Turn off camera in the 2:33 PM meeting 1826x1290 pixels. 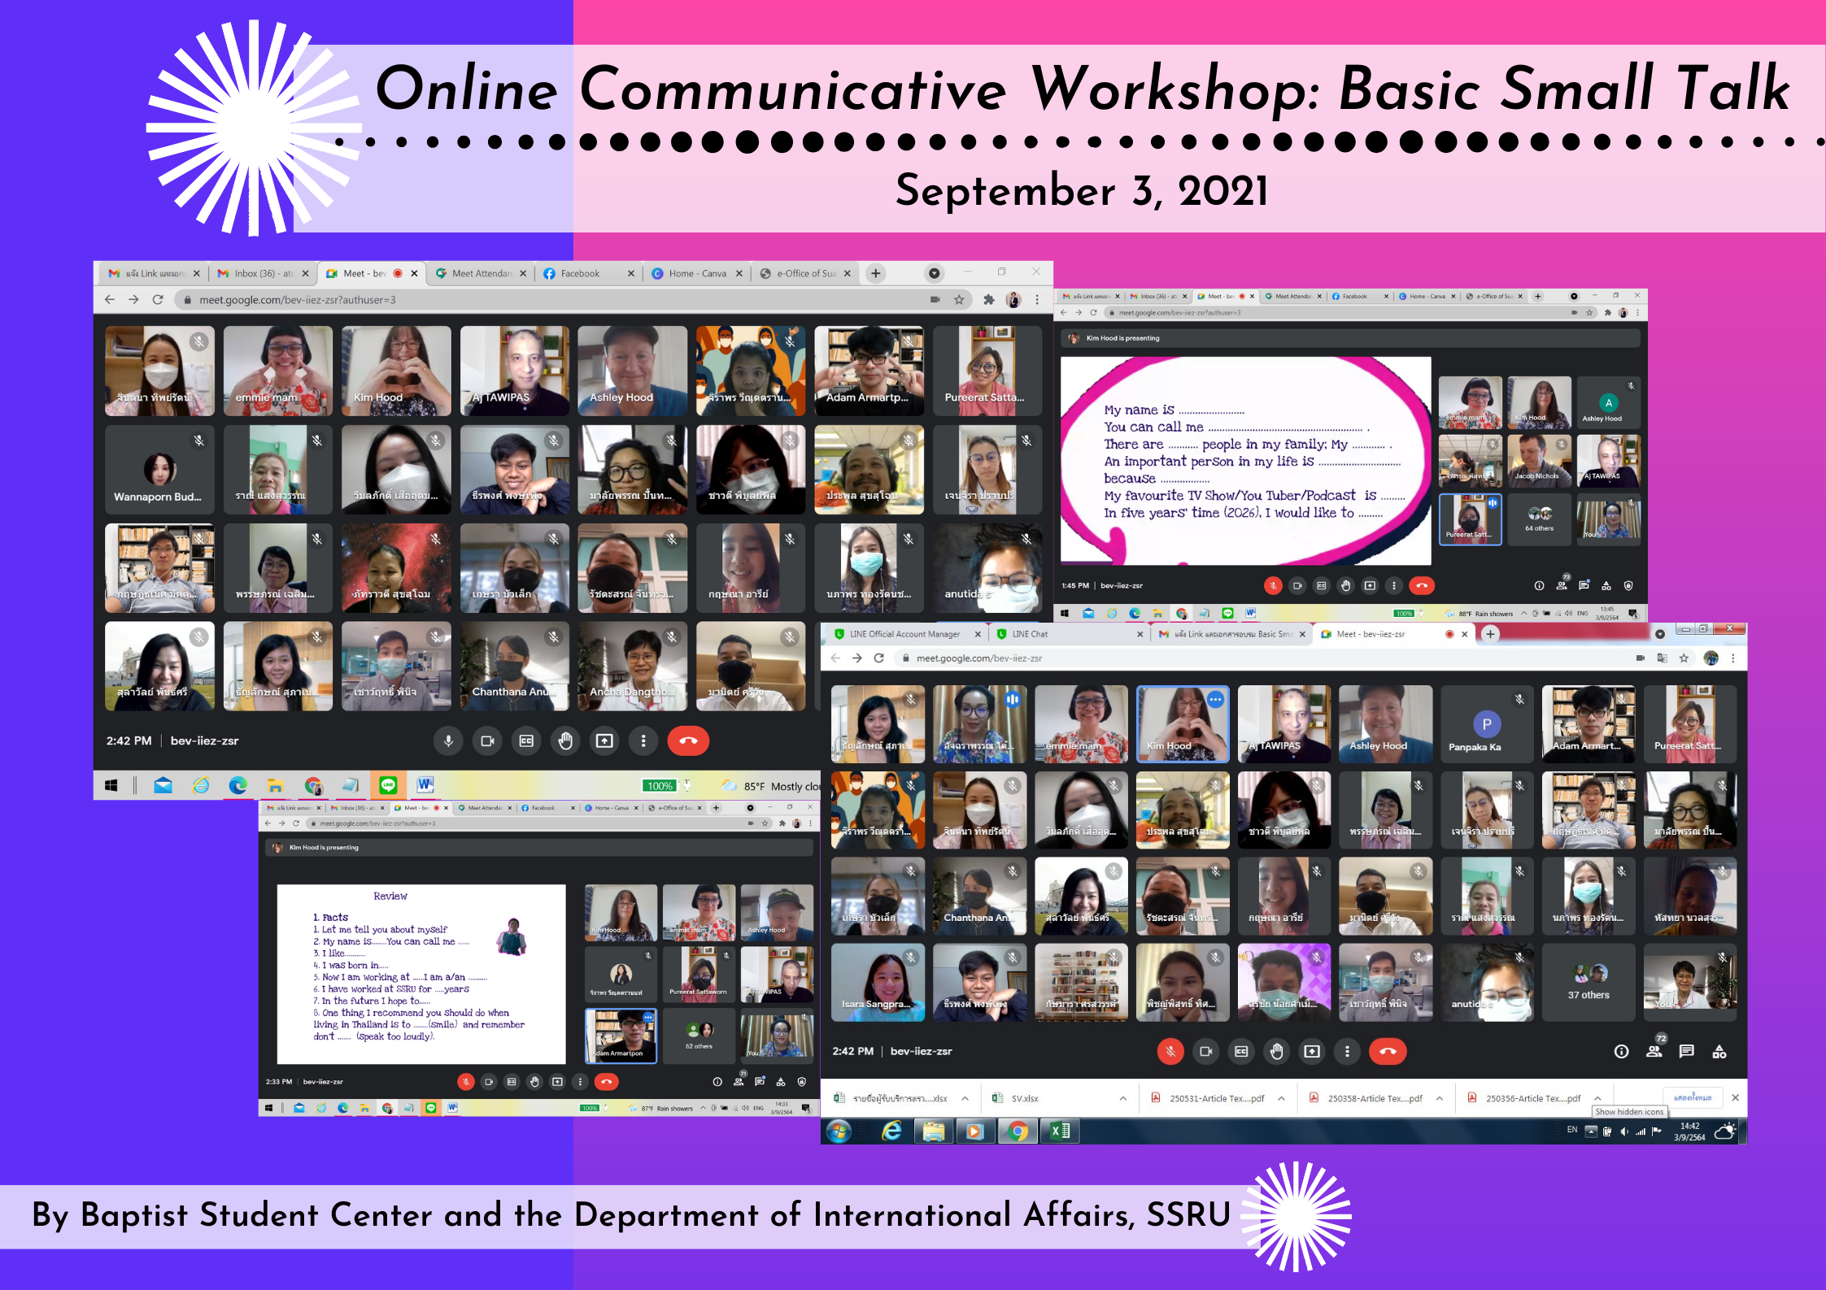[489, 1082]
